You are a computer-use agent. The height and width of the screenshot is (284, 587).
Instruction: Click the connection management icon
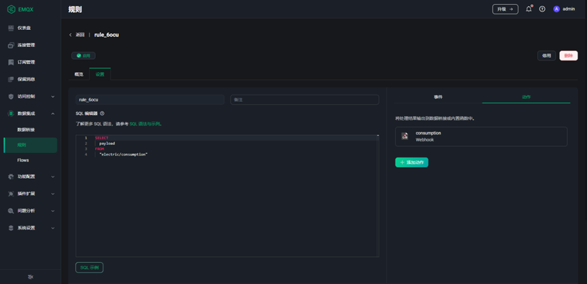tap(12, 46)
